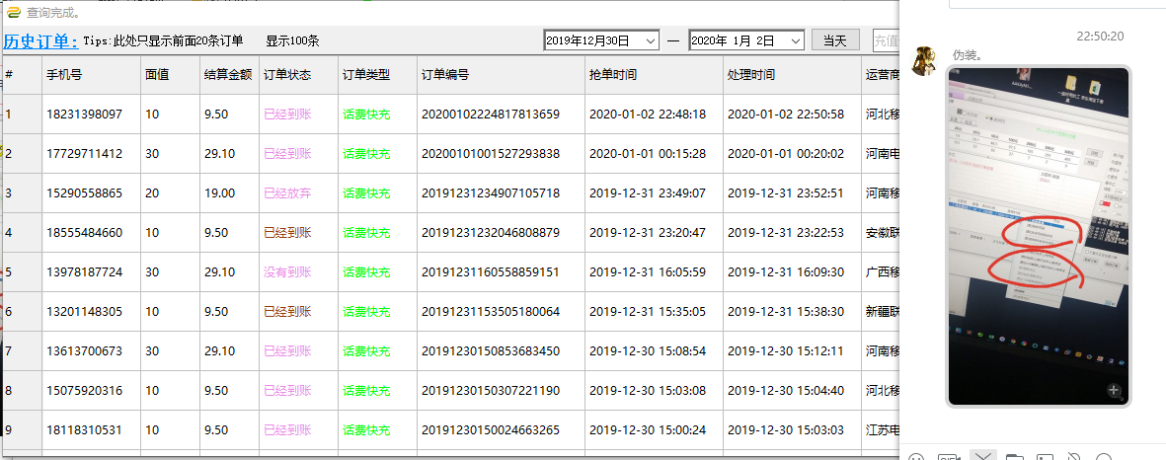Open the folder file-send icon

tap(1015, 457)
